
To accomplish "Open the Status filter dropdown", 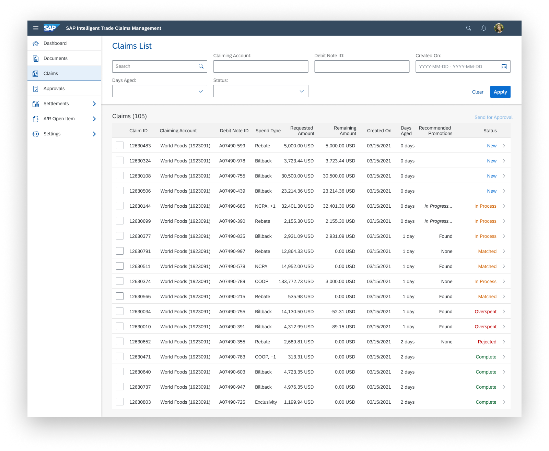I will pyautogui.click(x=261, y=91).
